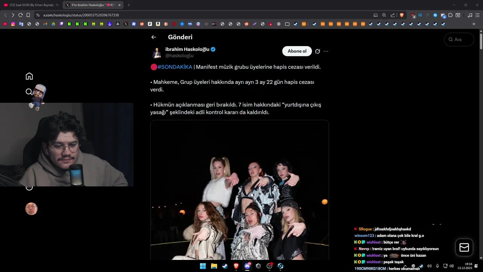Focus the Ara search box
The image size is (483, 272).
click(459, 39)
